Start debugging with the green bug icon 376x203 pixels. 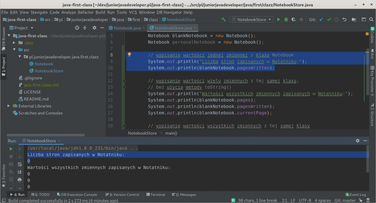pos(286,19)
